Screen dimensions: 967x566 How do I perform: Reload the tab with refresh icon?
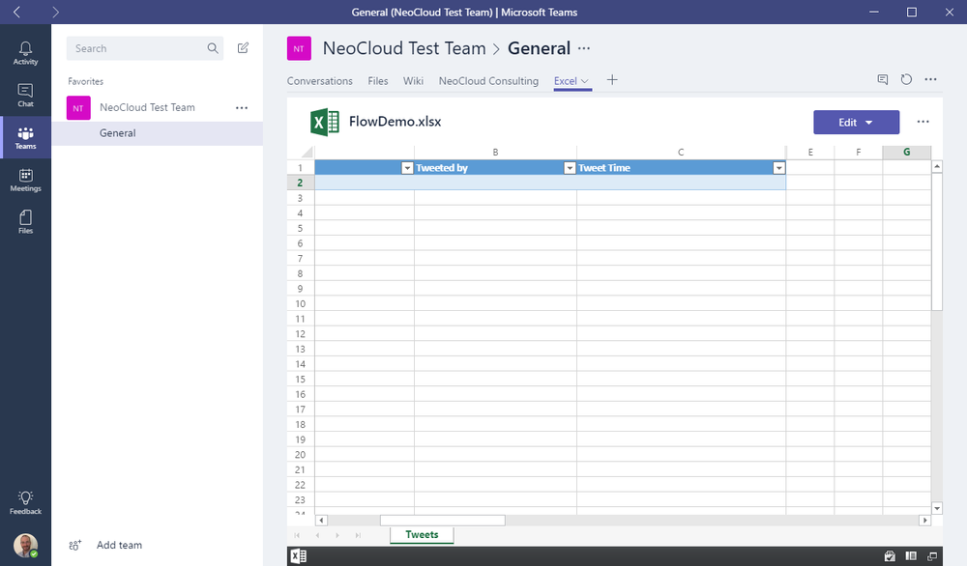point(906,79)
